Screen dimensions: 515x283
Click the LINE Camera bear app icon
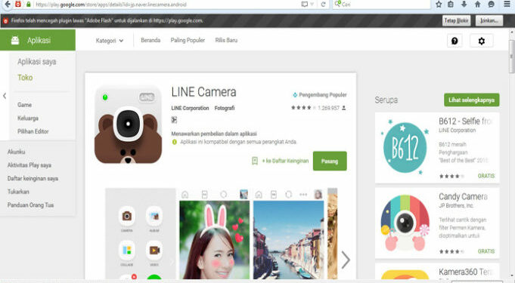click(128, 125)
